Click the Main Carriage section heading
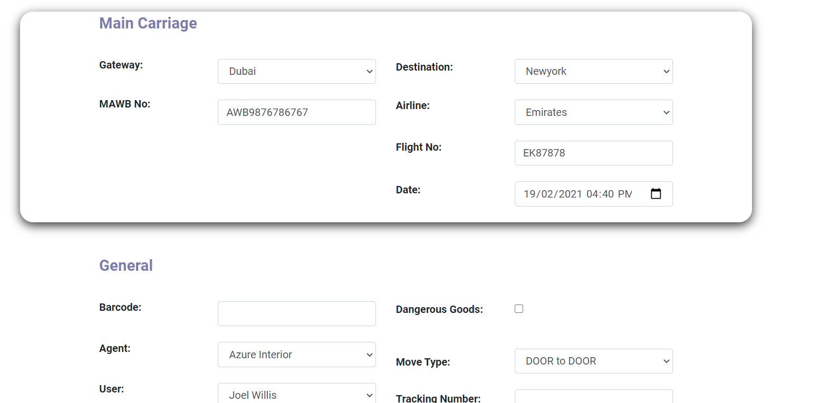 [x=148, y=23]
